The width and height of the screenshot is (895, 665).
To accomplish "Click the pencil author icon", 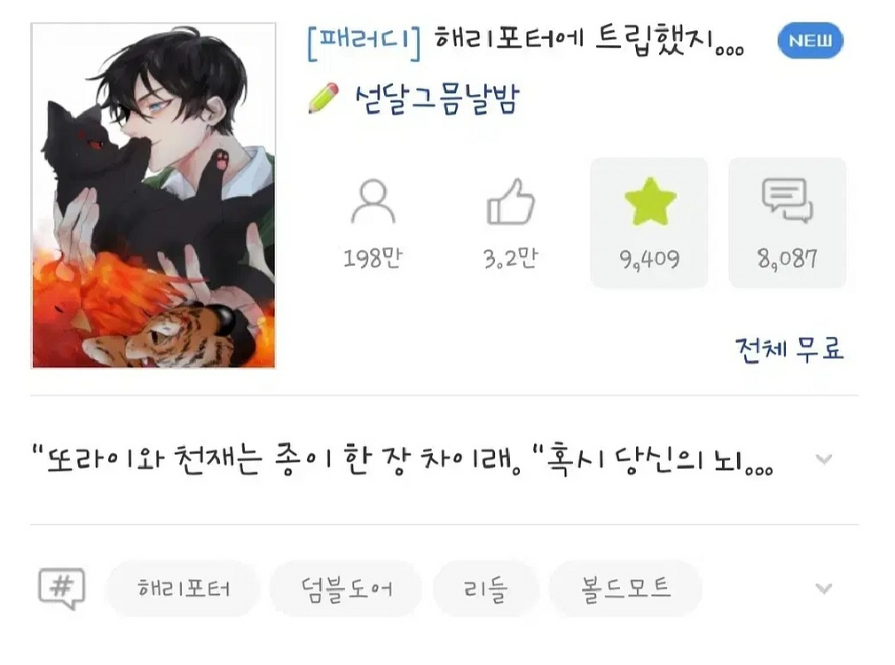I will click(324, 98).
